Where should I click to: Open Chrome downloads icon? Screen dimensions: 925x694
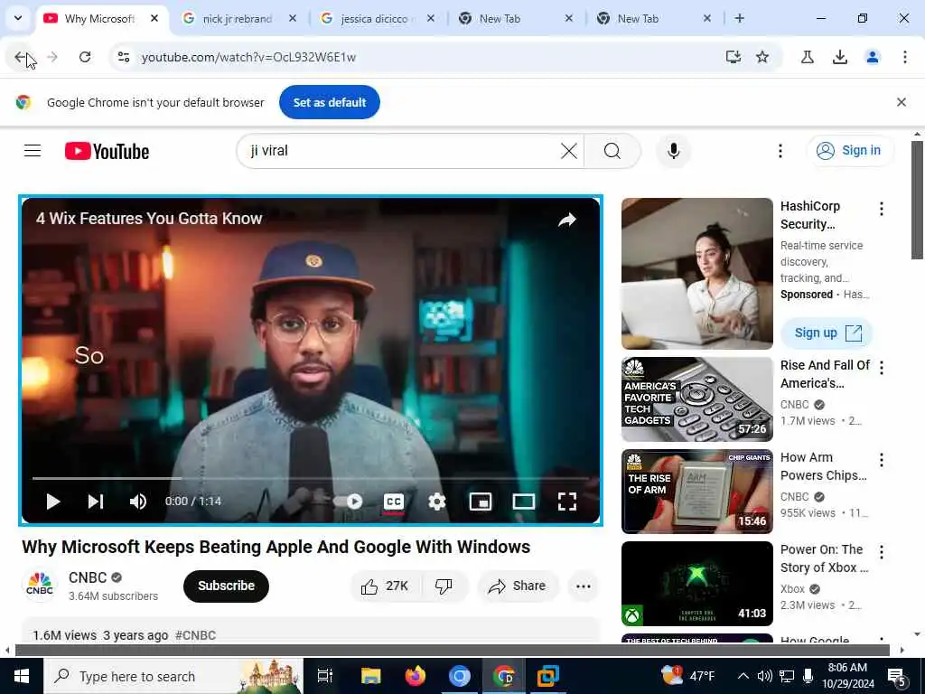840,57
